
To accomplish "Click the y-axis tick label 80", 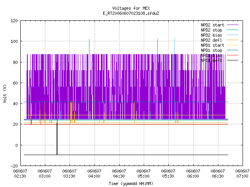I will (15, 62).
